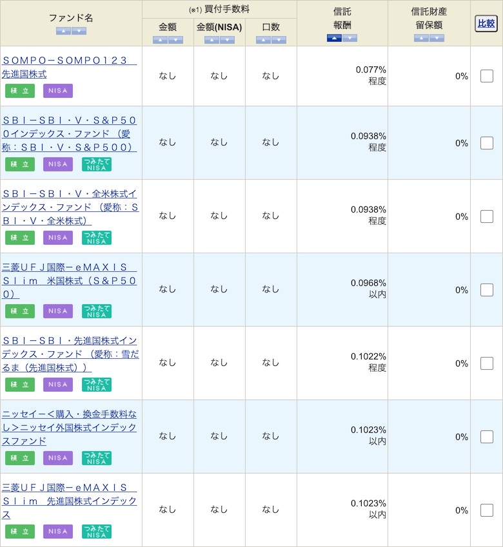Screen dimensions: 503x547
Task: Check compare box for SBI・V・S&P500 fund
Action: click(x=487, y=143)
